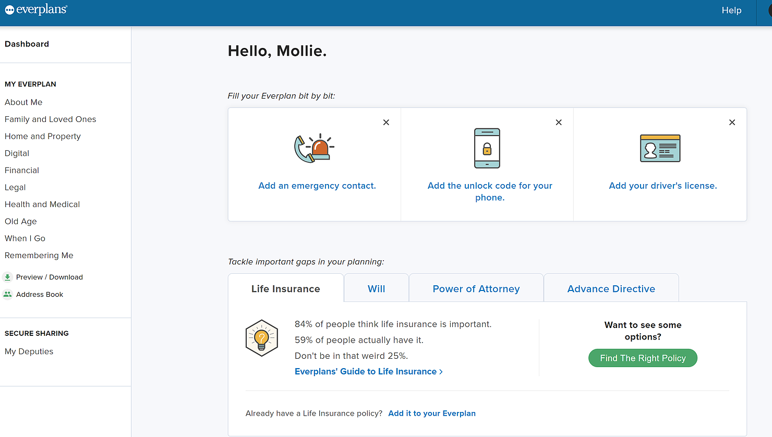This screenshot has width=772, height=437.
Task: Switch to the Will tab
Action: 376,289
